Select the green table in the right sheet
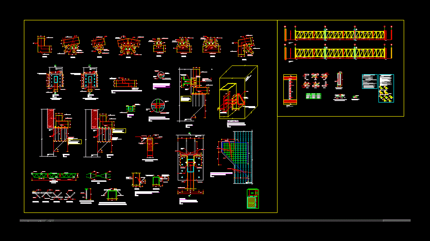The width and height of the screenshot is (430, 241). (x=313, y=96)
